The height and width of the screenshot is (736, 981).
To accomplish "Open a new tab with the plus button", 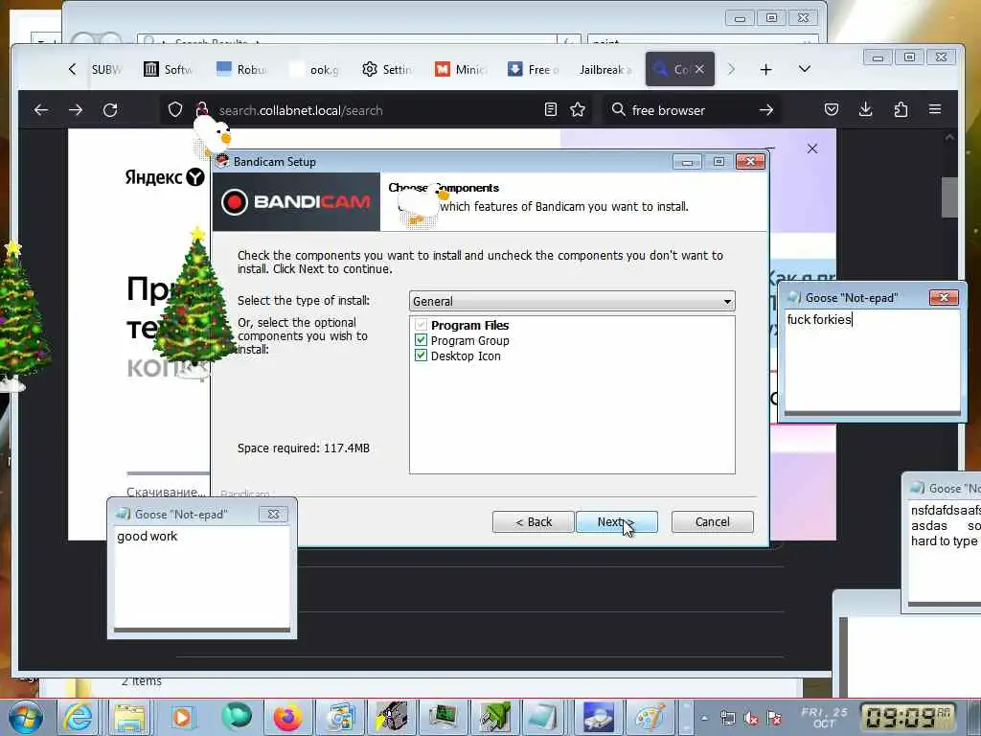I will pyautogui.click(x=765, y=69).
